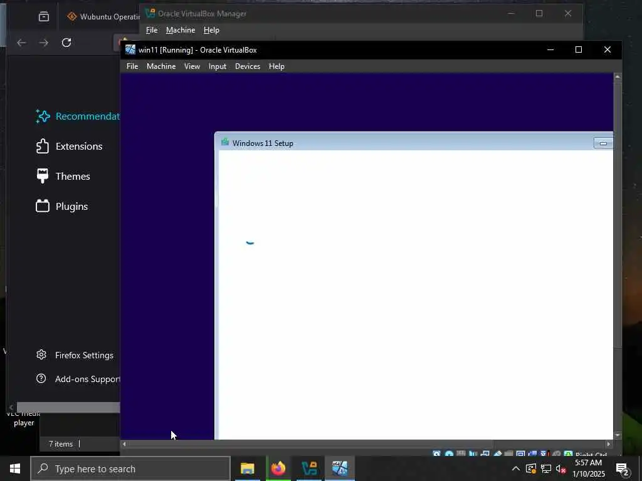Screen dimensions: 642x481
Task: Open Devices menu in win11 VM window
Action: coord(248,66)
